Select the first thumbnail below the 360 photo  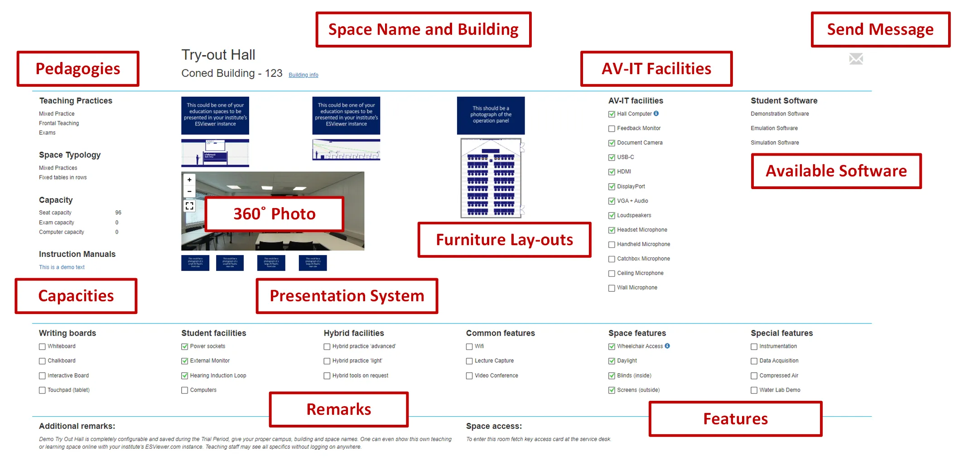(x=195, y=263)
